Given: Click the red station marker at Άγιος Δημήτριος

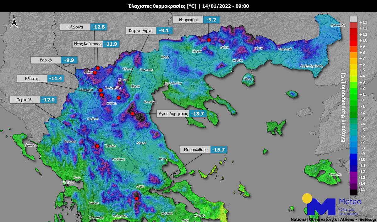Looking at the screenshot, I should (x=133, y=113).
